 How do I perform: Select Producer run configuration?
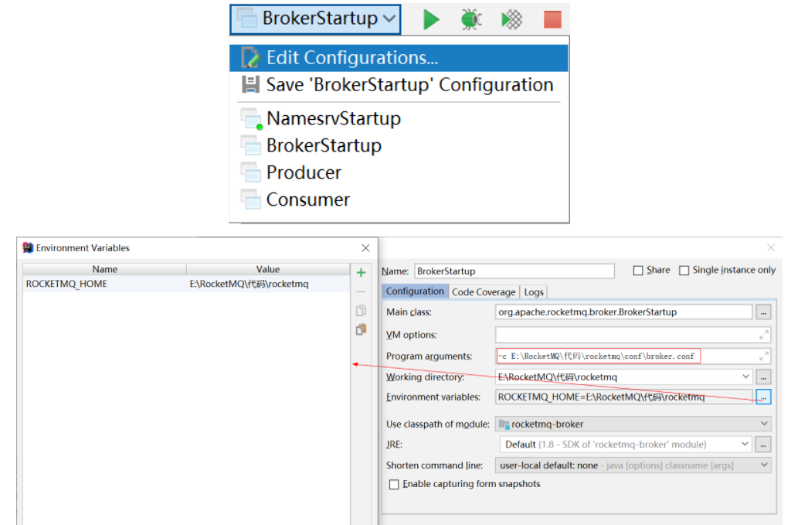(x=399, y=172)
